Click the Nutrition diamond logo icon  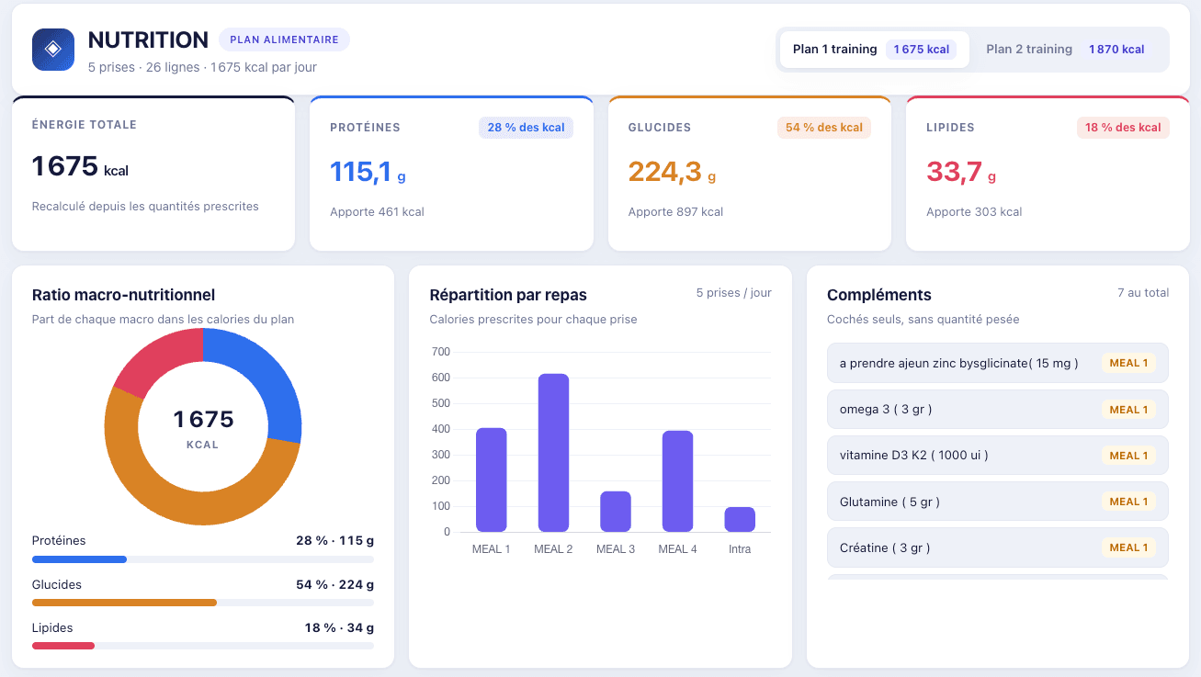tap(53, 50)
